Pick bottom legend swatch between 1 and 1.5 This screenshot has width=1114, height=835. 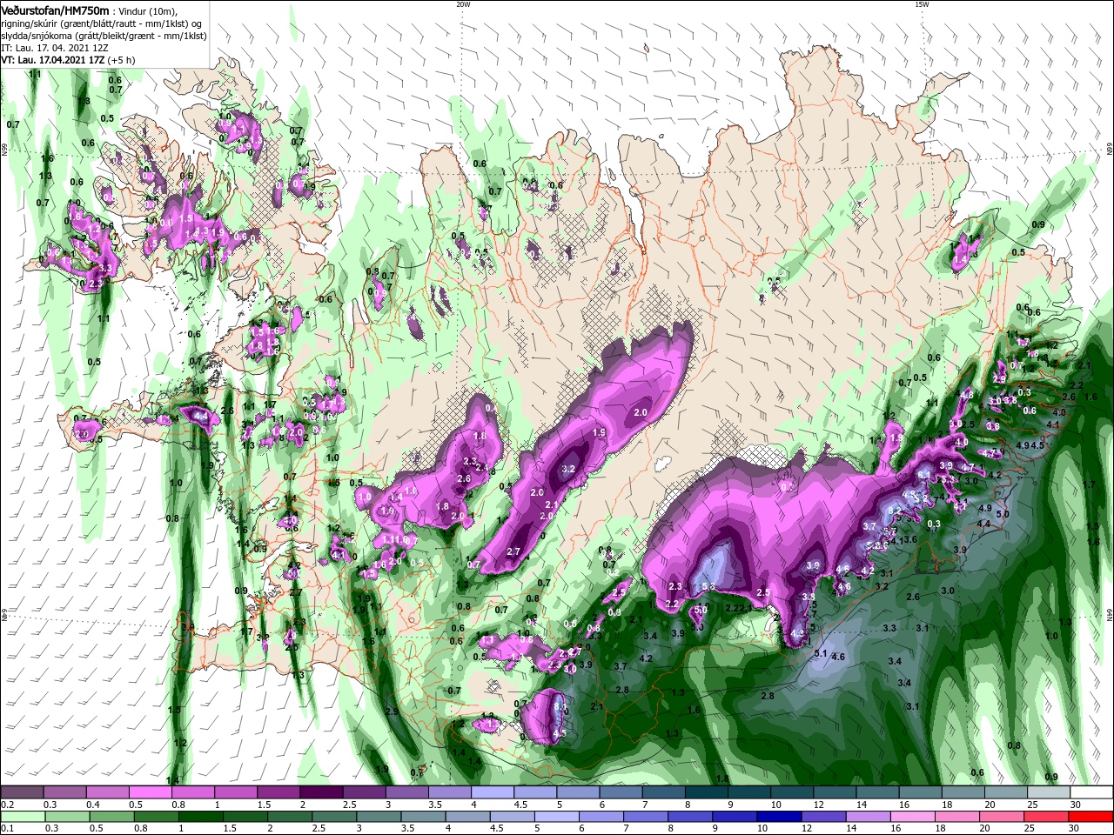click(200, 817)
